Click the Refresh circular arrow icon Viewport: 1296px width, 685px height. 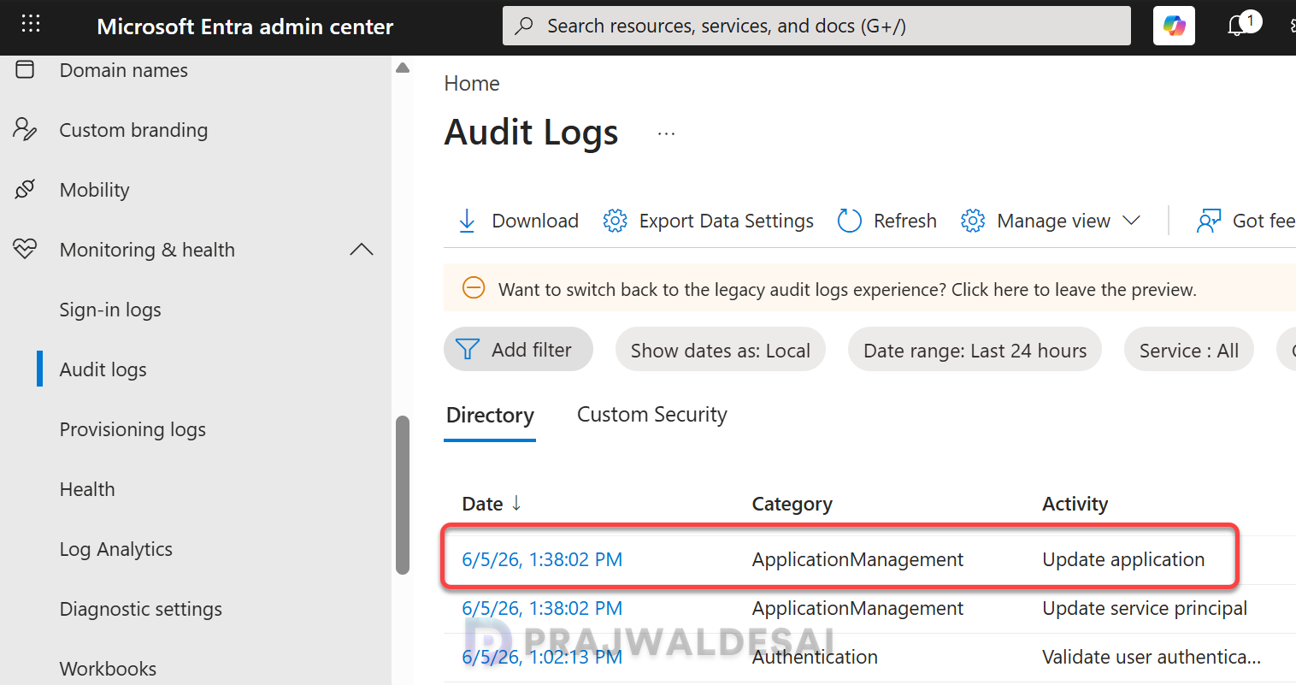tap(849, 221)
